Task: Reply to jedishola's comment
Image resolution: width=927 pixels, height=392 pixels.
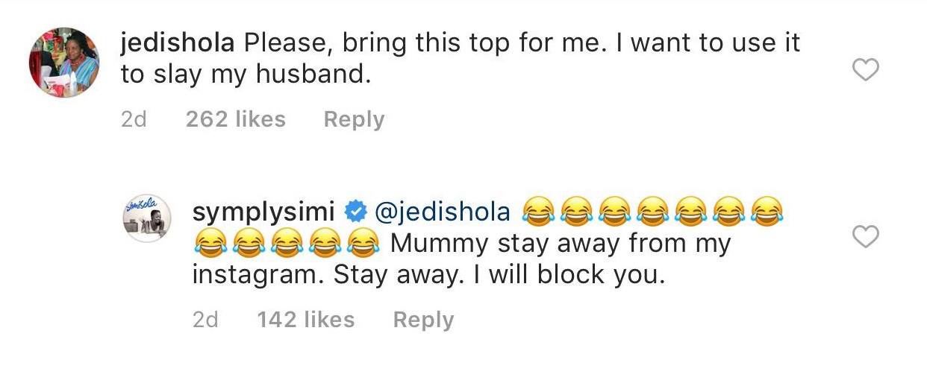Action: (x=354, y=119)
